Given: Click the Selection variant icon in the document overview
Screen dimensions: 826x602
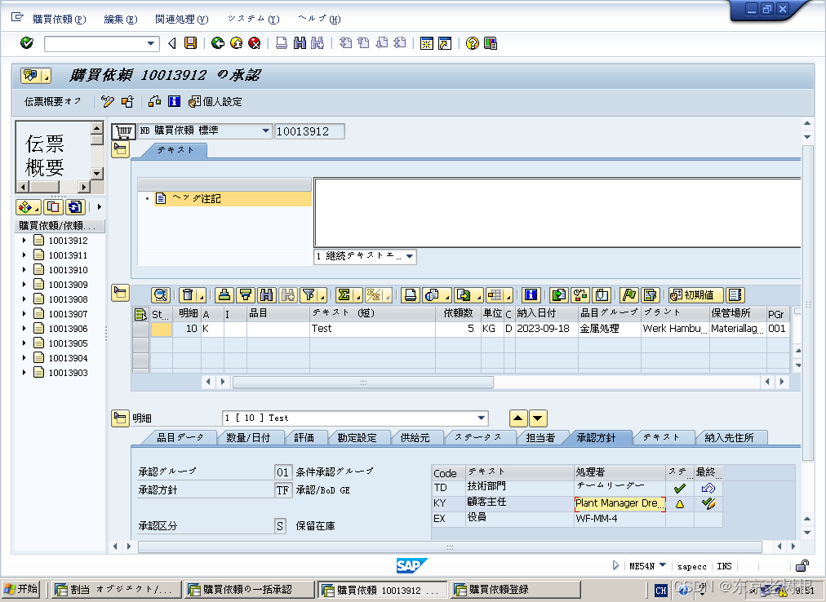Looking at the screenshot, I should 25,207.
